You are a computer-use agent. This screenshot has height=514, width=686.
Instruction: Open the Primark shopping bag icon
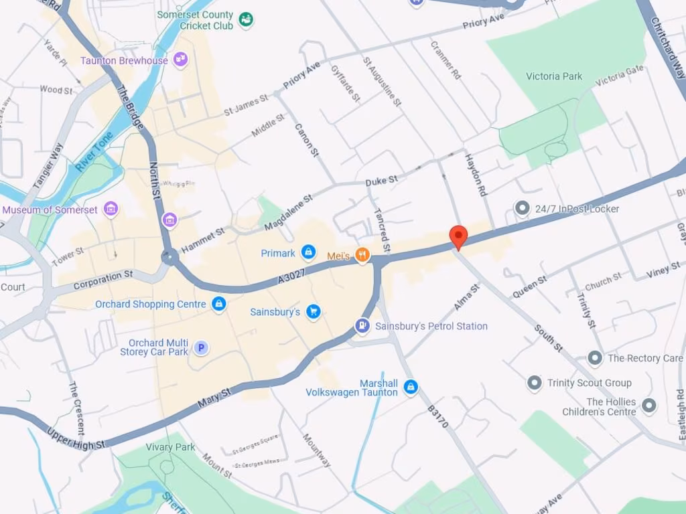[308, 252]
